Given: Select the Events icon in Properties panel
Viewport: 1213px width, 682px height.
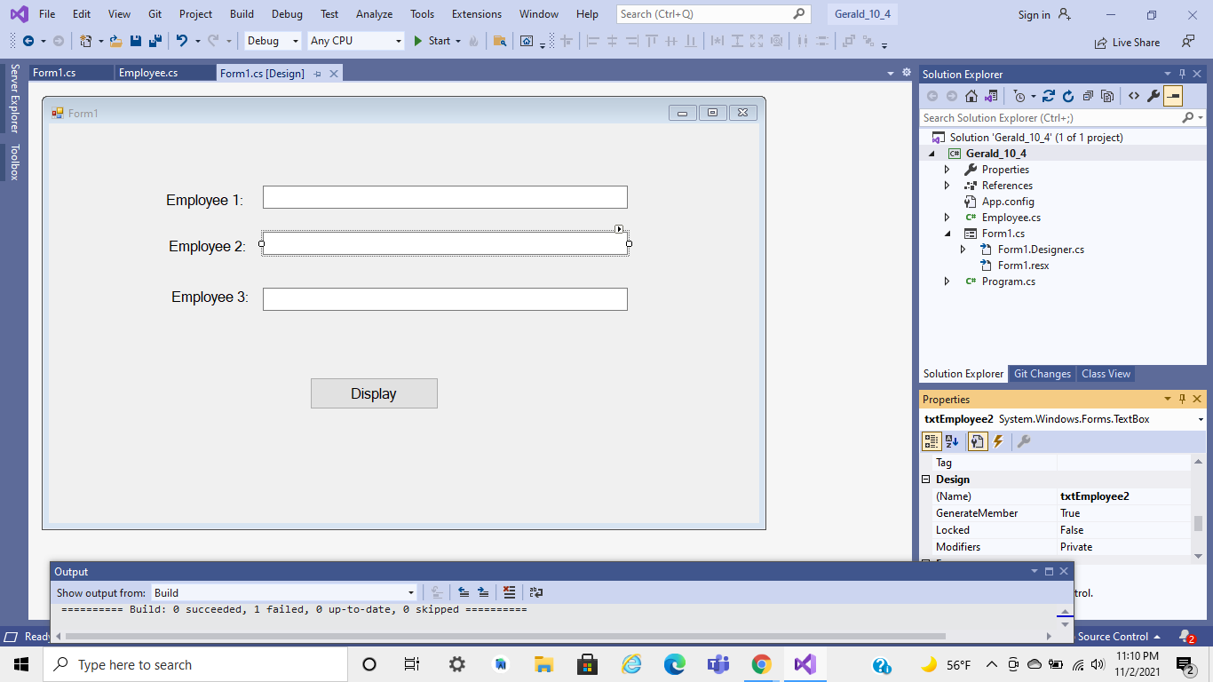Looking at the screenshot, I should click(995, 440).
